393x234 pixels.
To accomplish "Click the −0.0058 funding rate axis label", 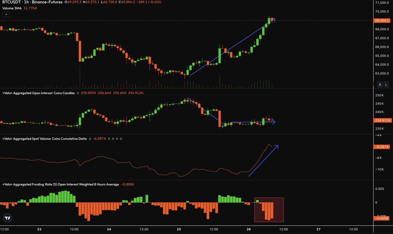I will pyautogui.click(x=382, y=218).
